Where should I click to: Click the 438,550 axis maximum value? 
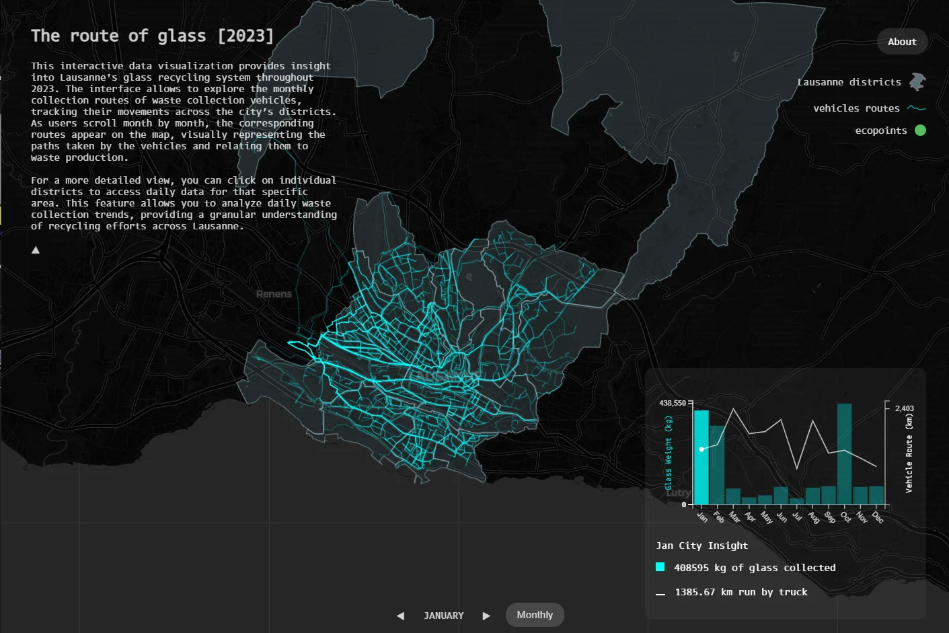[x=673, y=403]
